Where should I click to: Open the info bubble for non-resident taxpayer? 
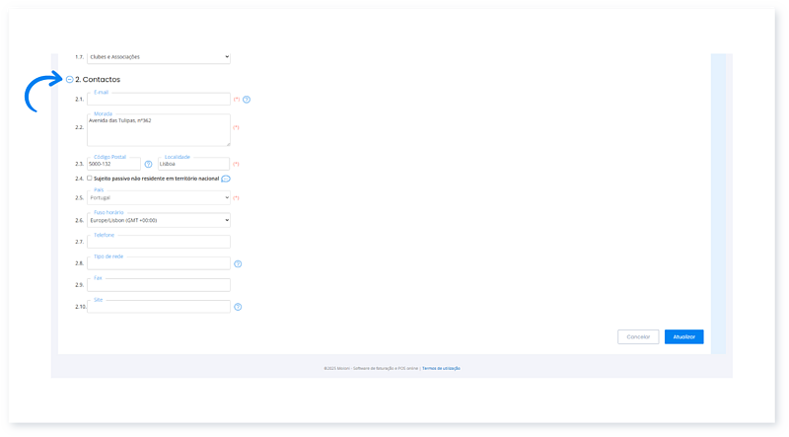[x=226, y=179]
